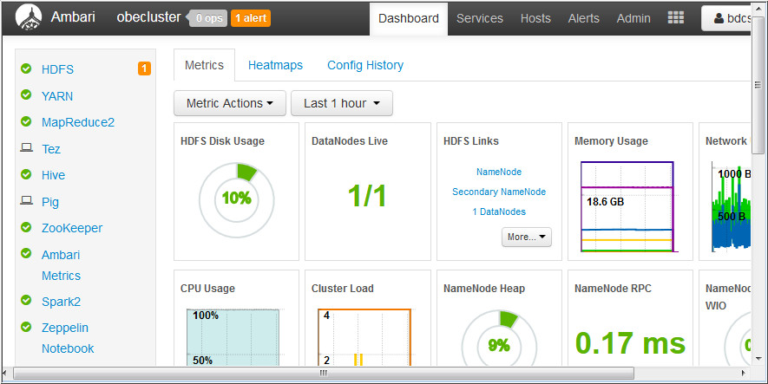Click the vertical scrollbar up arrow
The image size is (768, 384).
[x=758, y=9]
